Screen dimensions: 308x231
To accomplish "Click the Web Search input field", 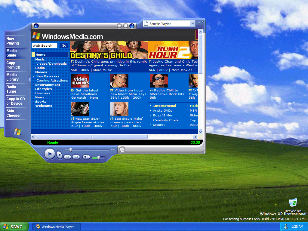I will click(x=45, y=46).
